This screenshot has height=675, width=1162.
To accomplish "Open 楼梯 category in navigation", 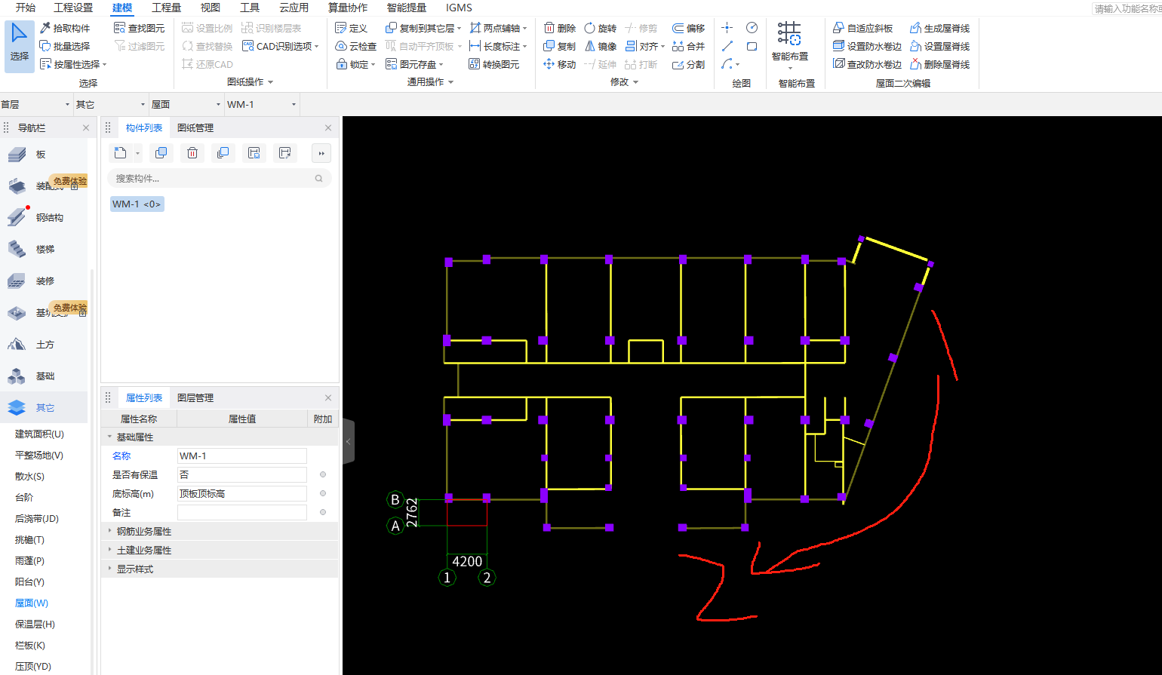I will tap(44, 249).
